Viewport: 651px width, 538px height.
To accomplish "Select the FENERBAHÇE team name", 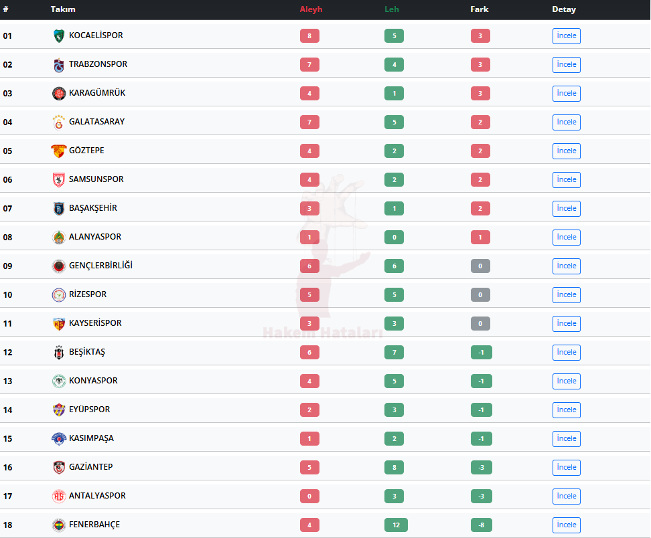I will [94, 525].
